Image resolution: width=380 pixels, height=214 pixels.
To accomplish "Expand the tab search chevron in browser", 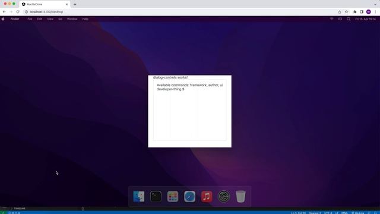I will [375, 4].
